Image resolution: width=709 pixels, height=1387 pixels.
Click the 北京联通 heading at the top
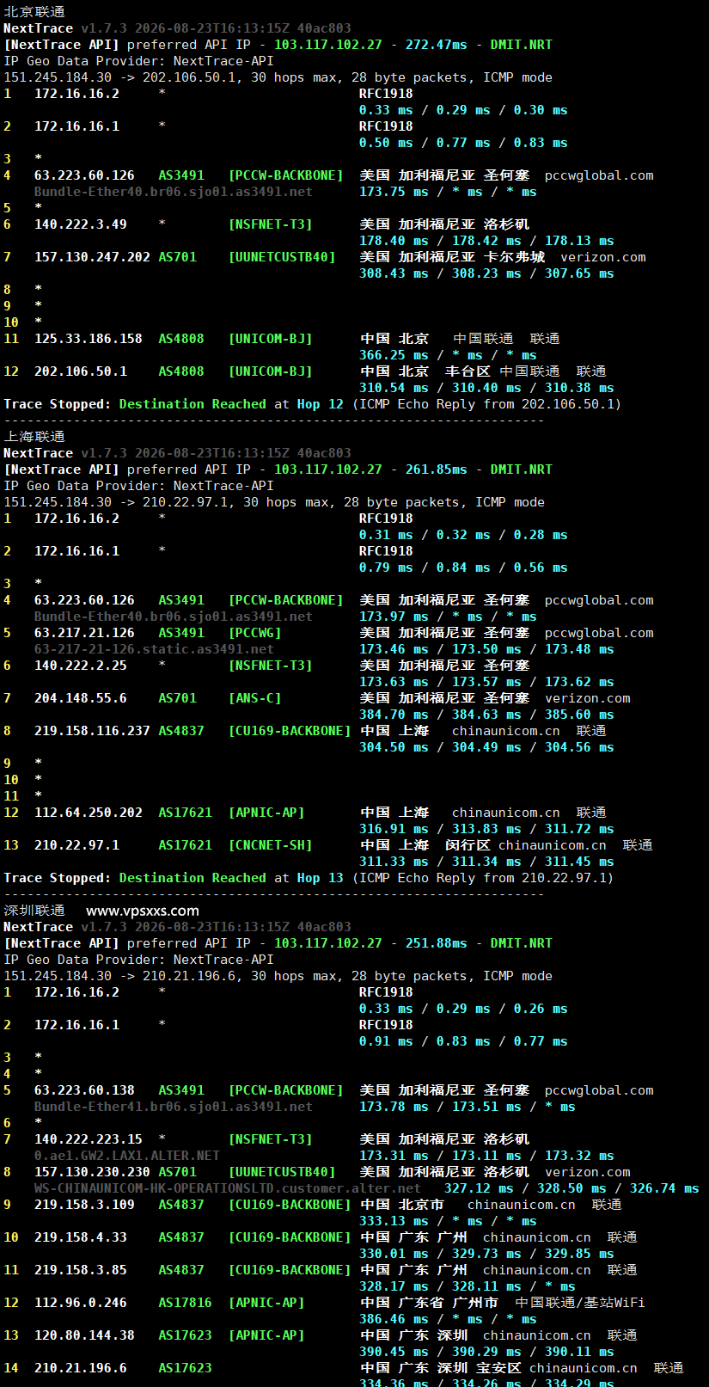(34, 12)
